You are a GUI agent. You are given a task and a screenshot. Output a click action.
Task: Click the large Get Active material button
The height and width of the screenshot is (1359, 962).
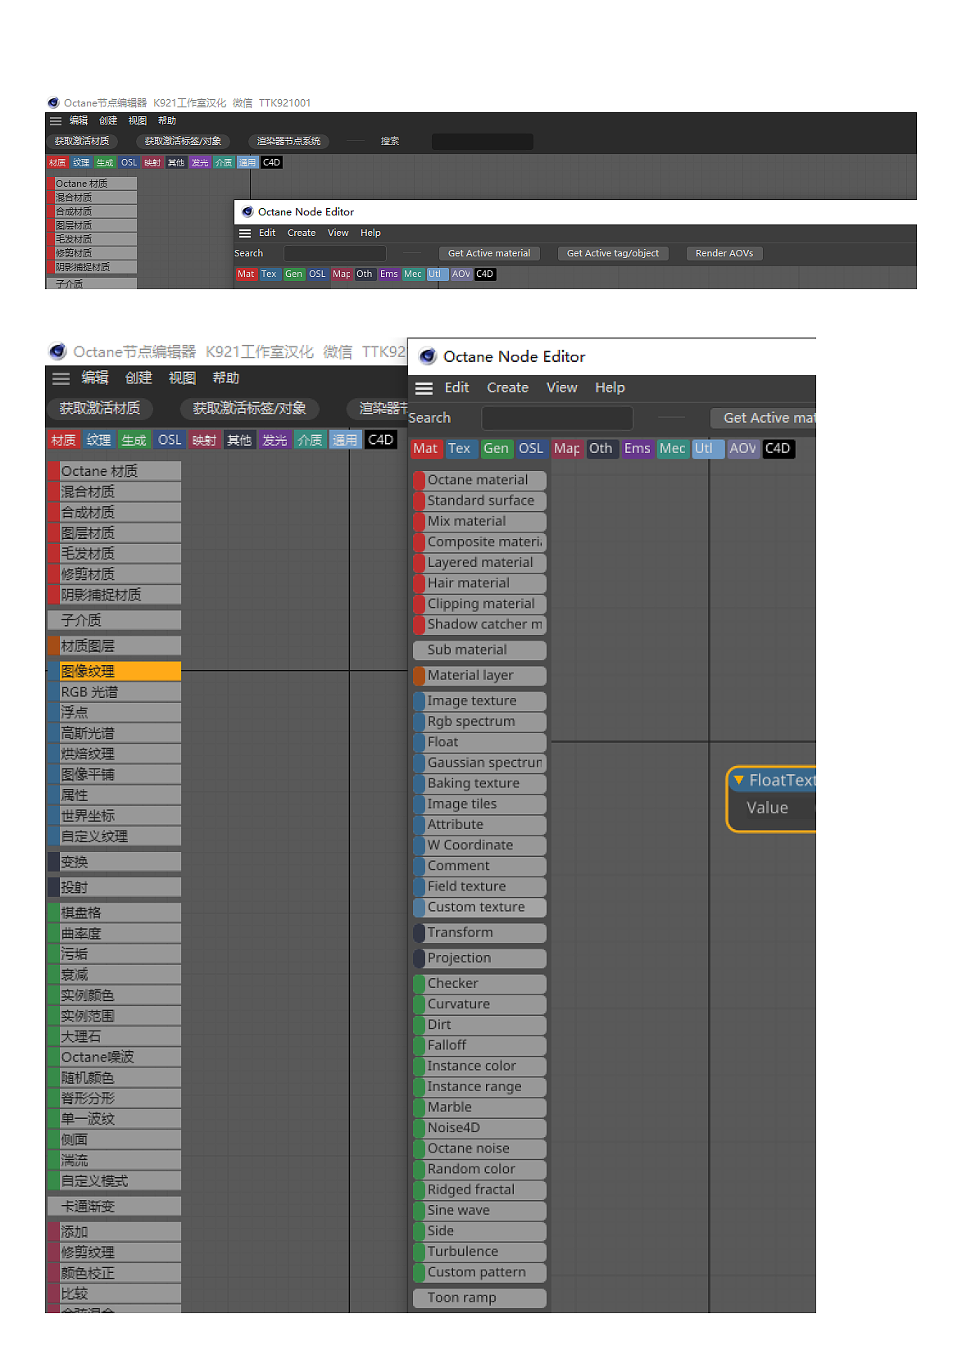tap(764, 418)
